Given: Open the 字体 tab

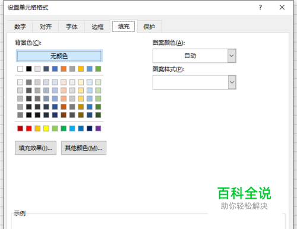Looking at the screenshot, I should point(72,27).
